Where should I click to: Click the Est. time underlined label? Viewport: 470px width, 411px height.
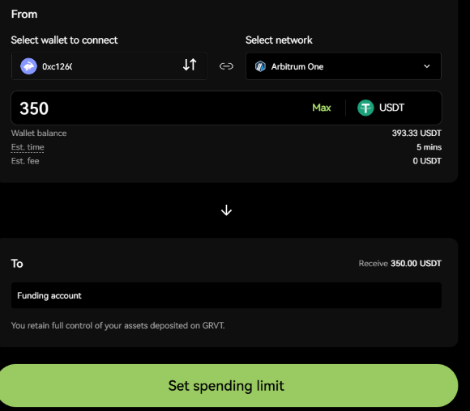pos(28,147)
